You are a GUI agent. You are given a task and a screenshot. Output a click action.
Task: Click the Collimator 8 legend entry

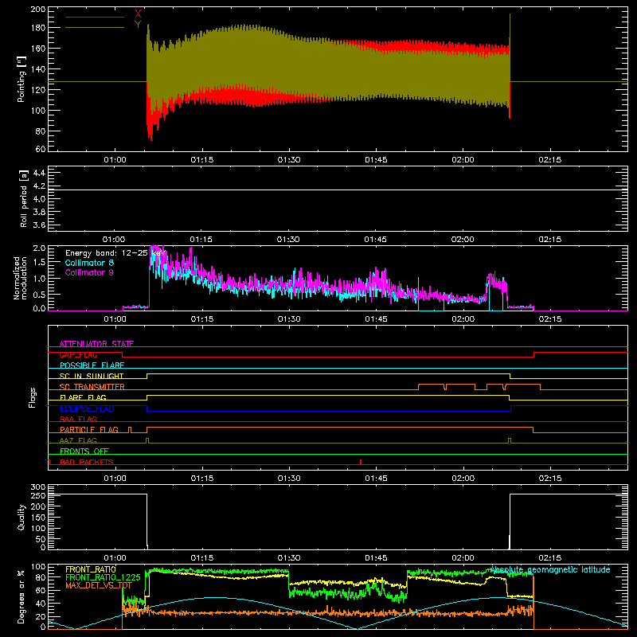89,263
